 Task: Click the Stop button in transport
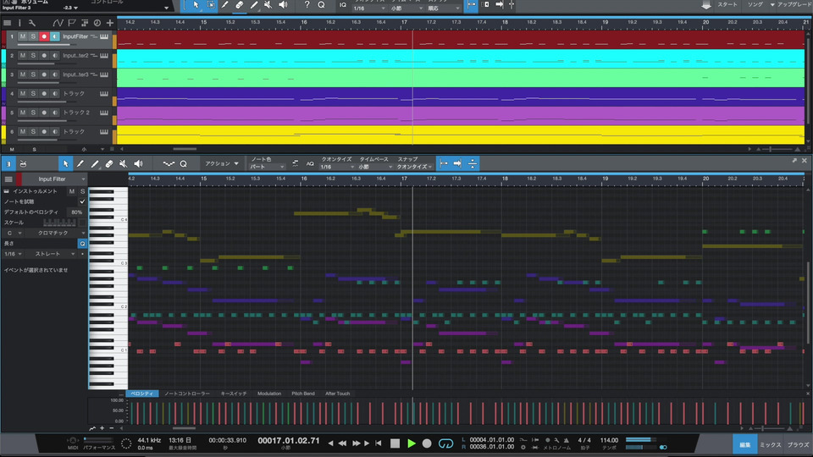pos(395,443)
